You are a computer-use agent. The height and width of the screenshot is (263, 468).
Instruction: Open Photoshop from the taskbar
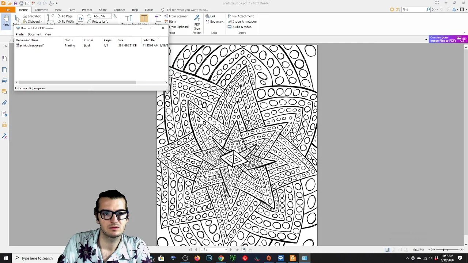click(x=209, y=258)
